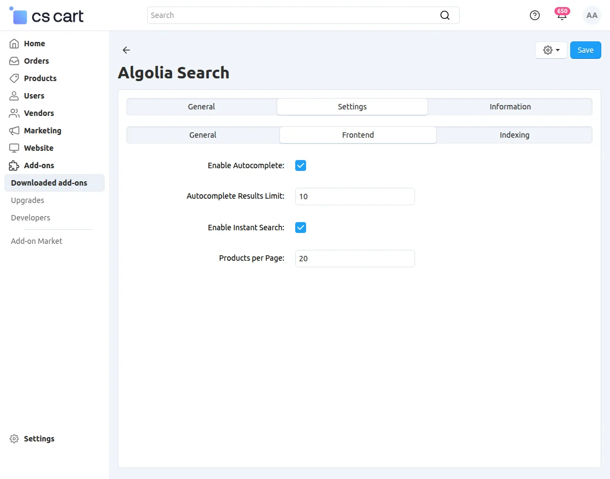Screen dimensions: 610x479
Task: Click the Home house icon
Action: (x=14, y=44)
